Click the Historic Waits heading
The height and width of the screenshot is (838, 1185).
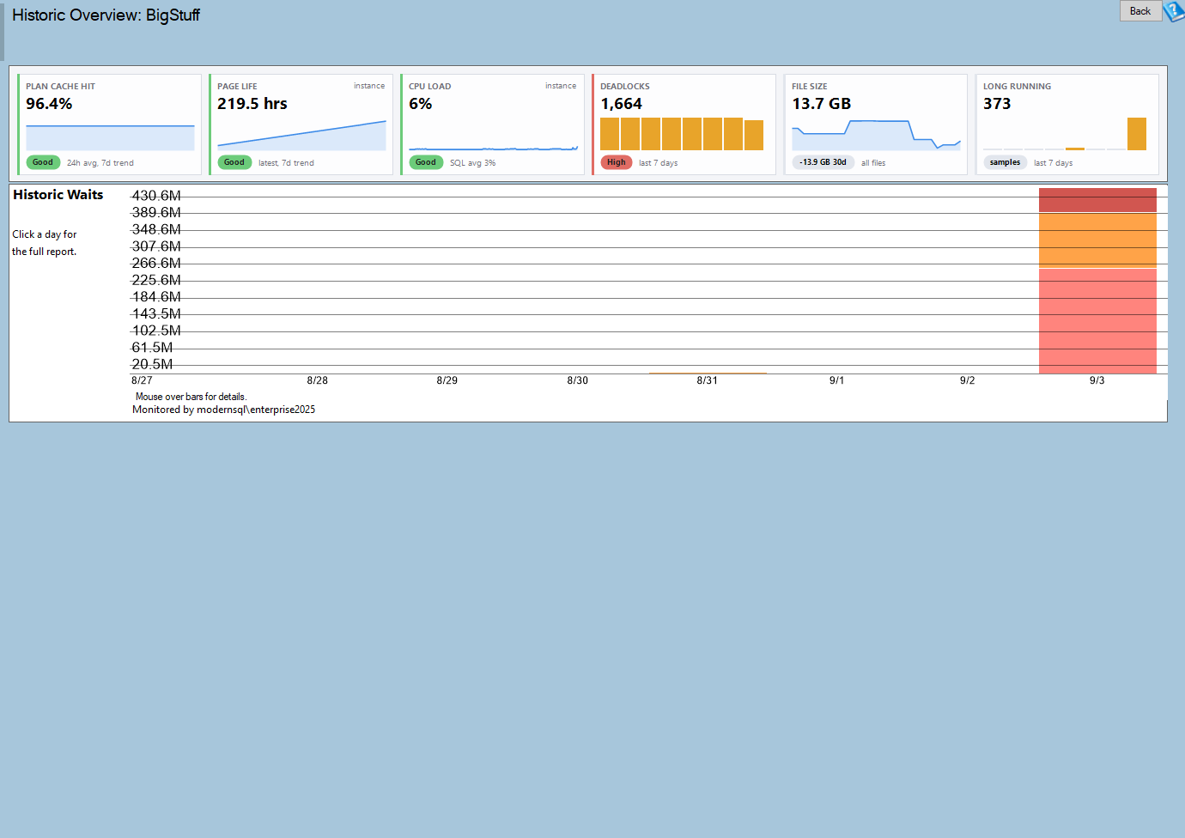(58, 195)
